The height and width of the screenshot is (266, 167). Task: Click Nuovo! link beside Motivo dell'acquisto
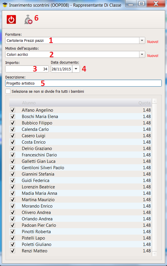coord(153,56)
